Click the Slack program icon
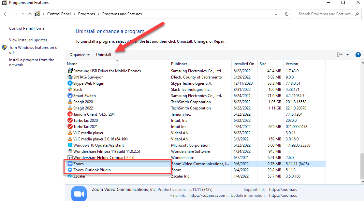Viewport: 364px width, 201px height. click(70, 89)
